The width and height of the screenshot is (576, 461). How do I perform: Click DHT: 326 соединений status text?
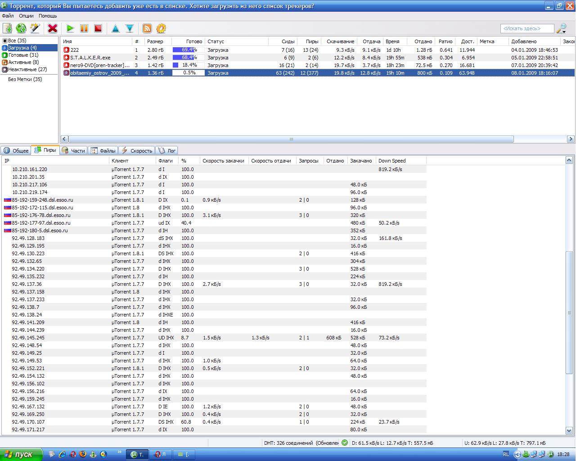(288, 443)
